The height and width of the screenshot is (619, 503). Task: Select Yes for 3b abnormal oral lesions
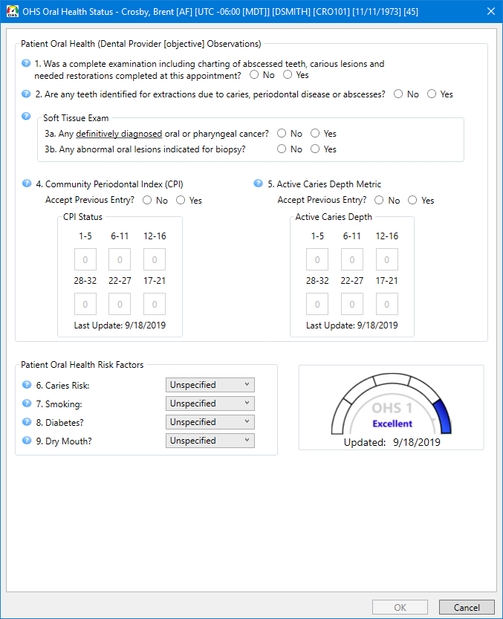(315, 149)
